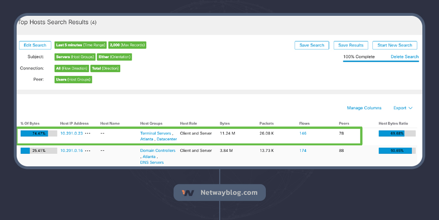Open the DNS Servers host group
The image size is (439, 220).
tap(152, 162)
